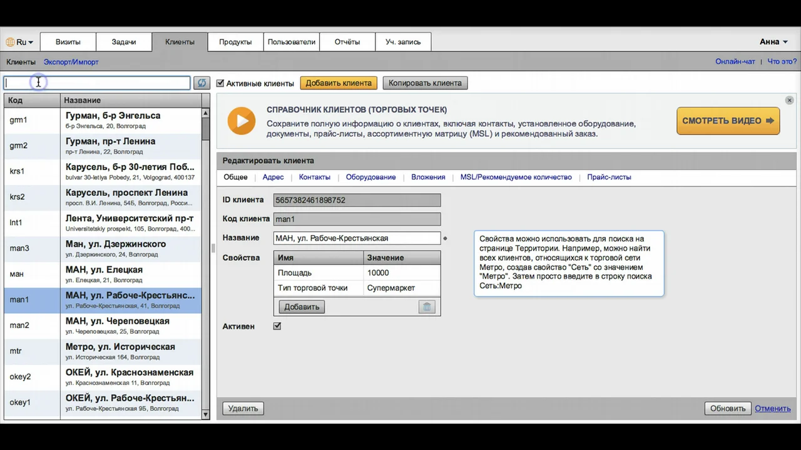Click the client list scroll up arrow

click(x=206, y=113)
